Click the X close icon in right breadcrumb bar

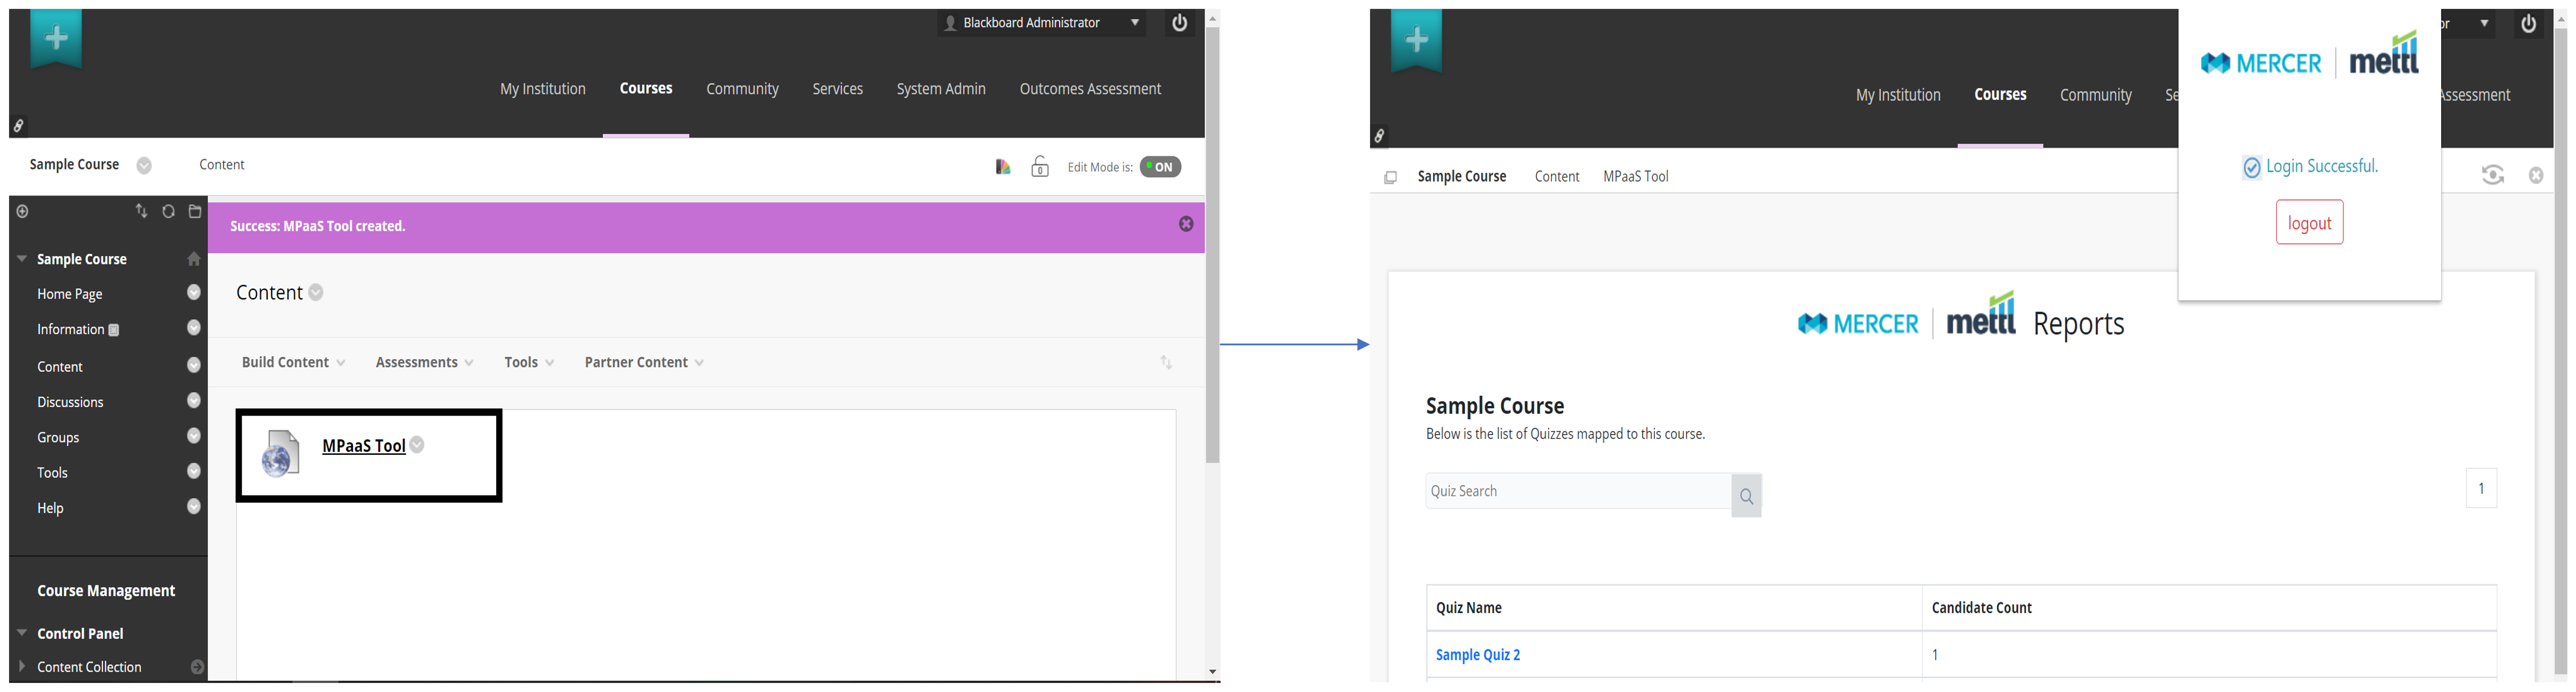click(2536, 176)
